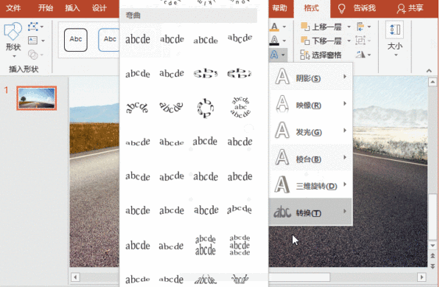Open the 形状 shapes gallery
The width and height of the screenshot is (440, 287).
point(13,39)
